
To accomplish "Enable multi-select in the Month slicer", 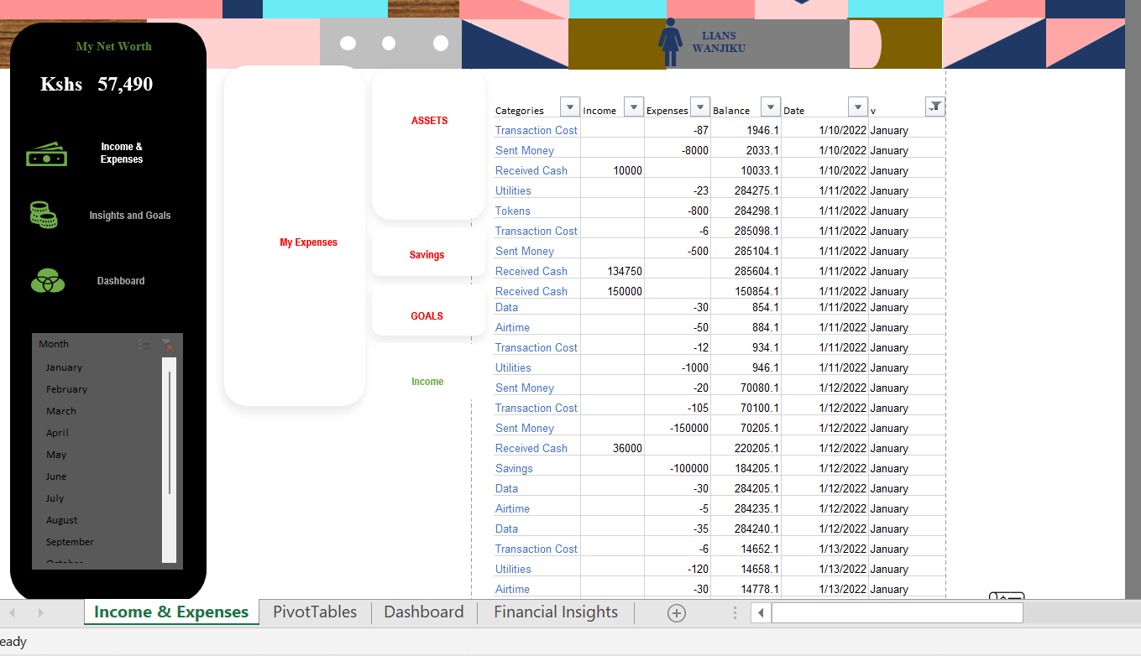I will (x=144, y=344).
